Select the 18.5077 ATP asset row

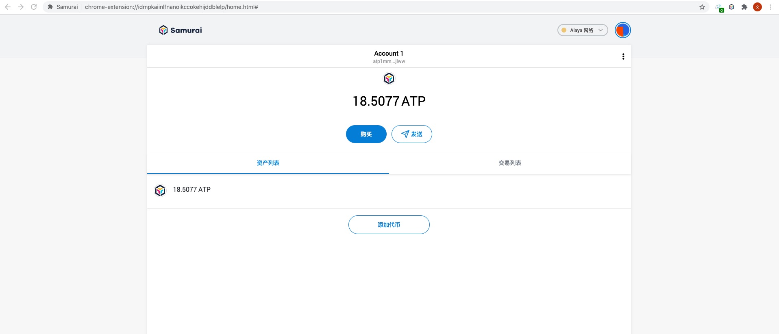point(389,190)
